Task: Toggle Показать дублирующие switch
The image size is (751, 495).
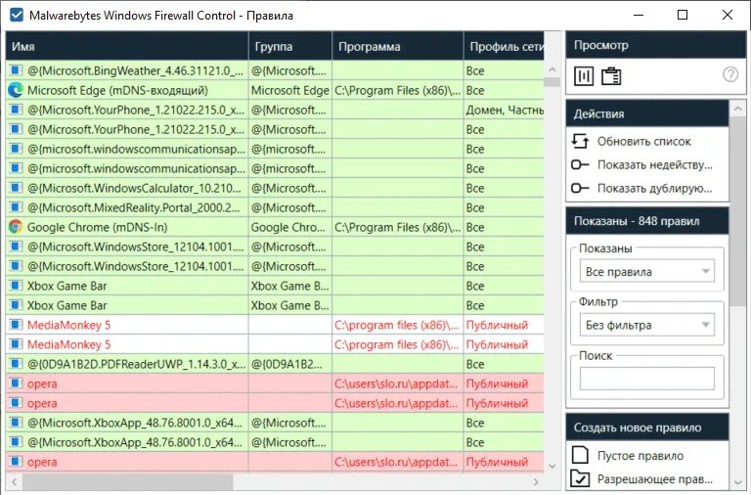Action: coord(580,188)
